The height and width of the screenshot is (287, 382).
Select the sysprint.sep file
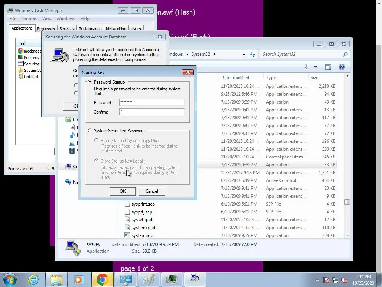[x=143, y=204]
